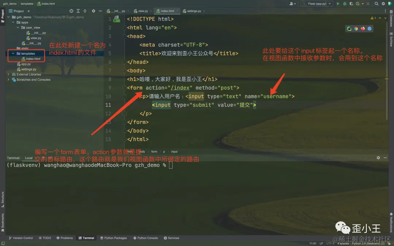The height and width of the screenshot is (246, 394).
Task: Toggle the Structure side tool window
Action: click(x=3, y=200)
